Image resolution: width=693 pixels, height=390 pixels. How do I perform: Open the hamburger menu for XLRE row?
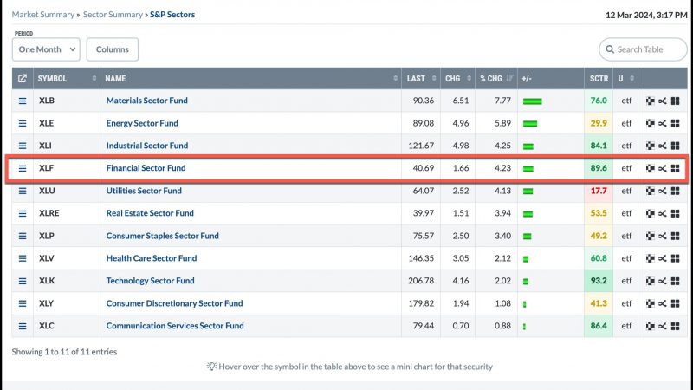tap(23, 213)
